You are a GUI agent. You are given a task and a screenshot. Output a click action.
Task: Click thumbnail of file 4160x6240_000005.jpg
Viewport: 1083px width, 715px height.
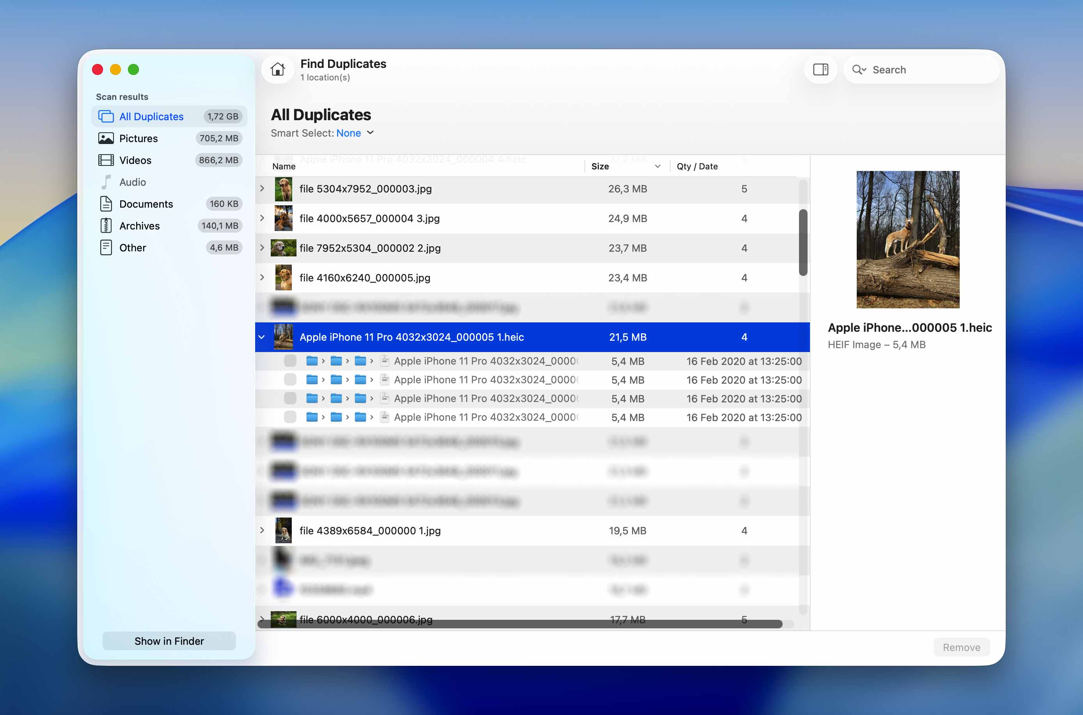pyautogui.click(x=284, y=278)
